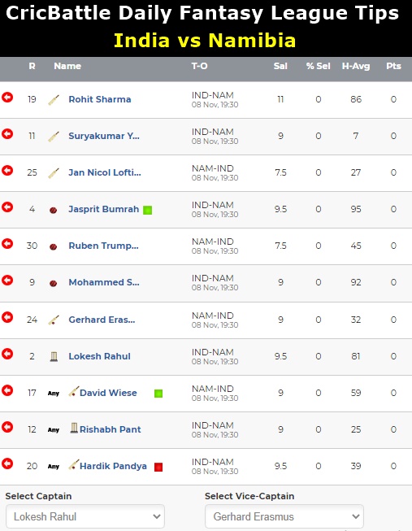Click the green status square beside Jasprit Bumrah
This screenshot has width=412, height=531.
pyautogui.click(x=147, y=211)
